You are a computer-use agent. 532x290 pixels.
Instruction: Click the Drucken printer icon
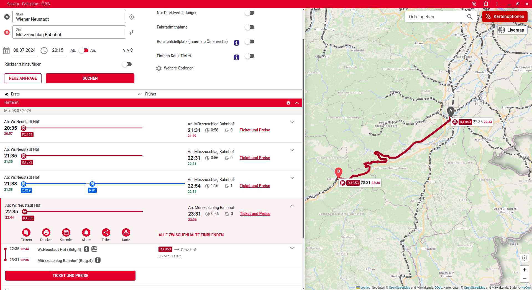46,232
